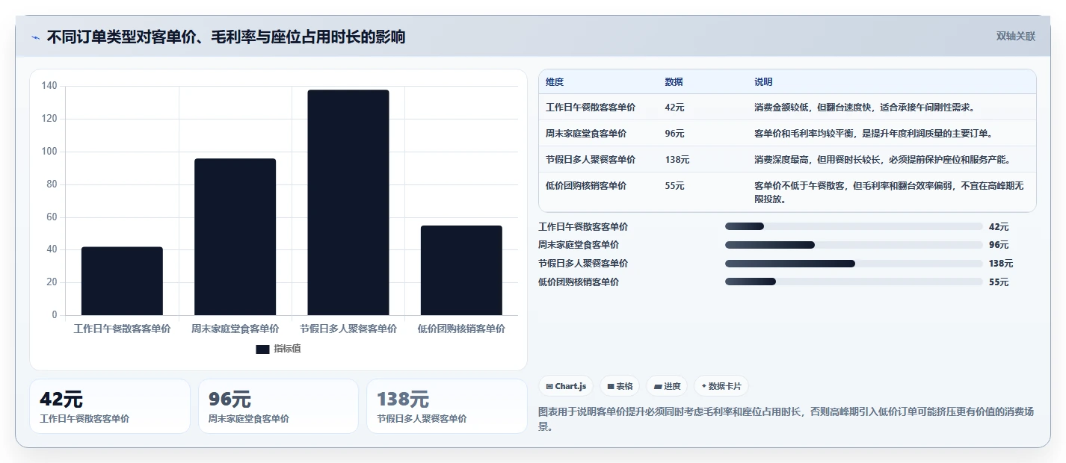Click the 工作日午餐散客客单价 progress bar
The width and height of the screenshot is (1066, 463).
pyautogui.click(x=854, y=226)
